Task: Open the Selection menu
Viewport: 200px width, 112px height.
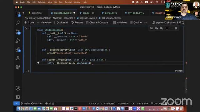Action: point(42,2)
